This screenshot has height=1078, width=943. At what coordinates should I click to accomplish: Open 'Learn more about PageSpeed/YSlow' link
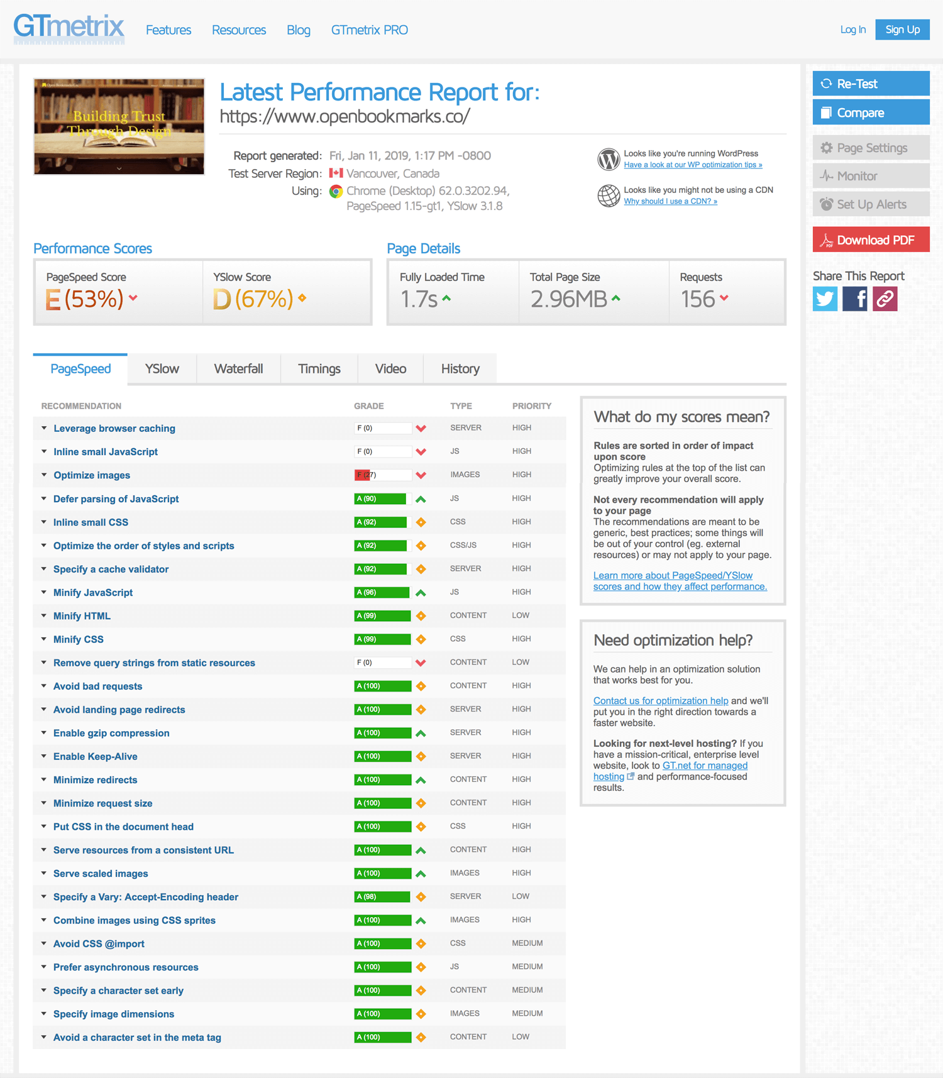tap(680, 581)
